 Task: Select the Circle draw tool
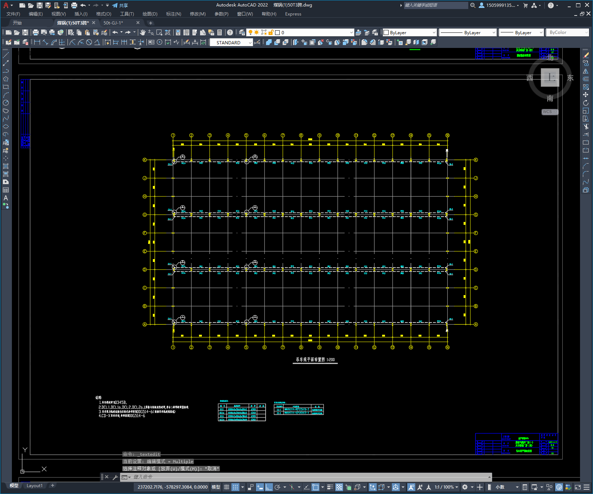coord(6,103)
